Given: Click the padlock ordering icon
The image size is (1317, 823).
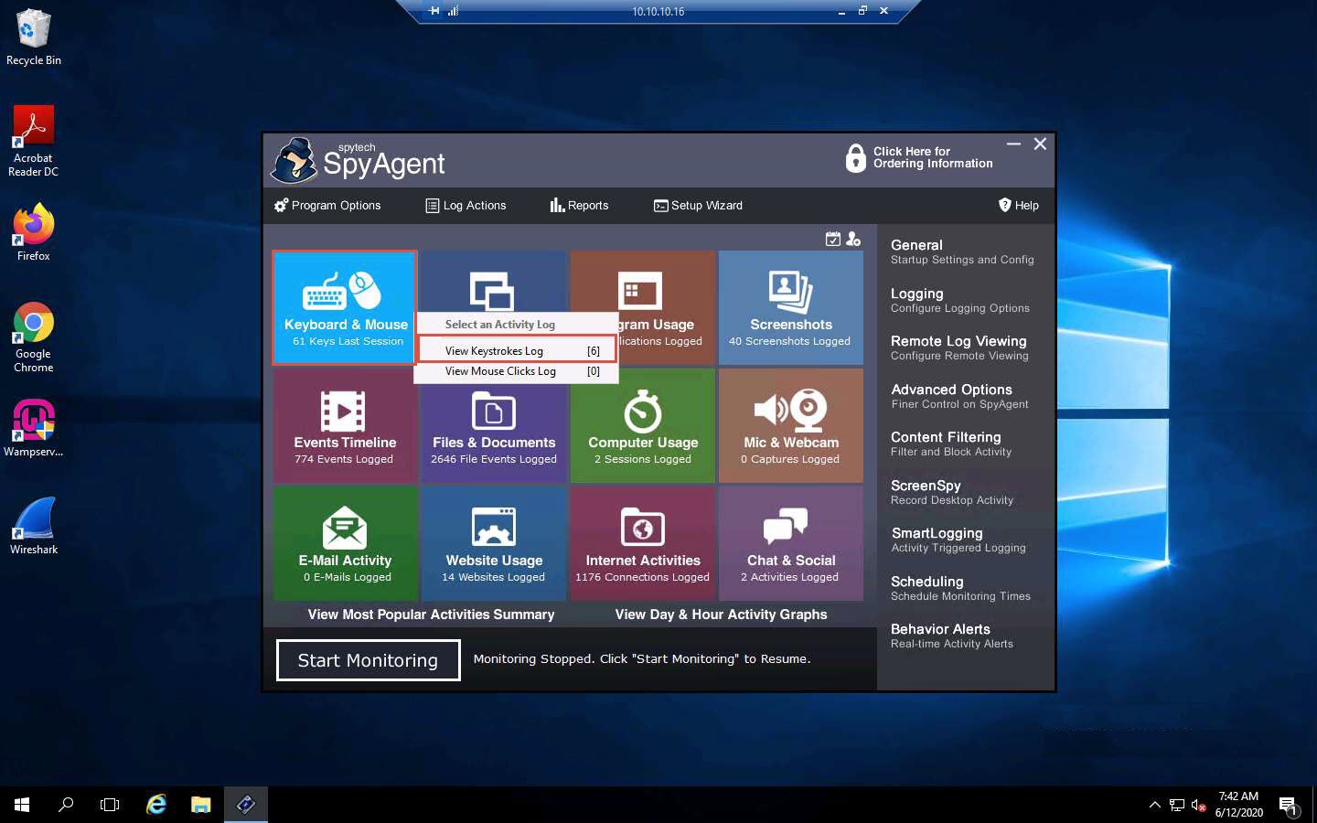Looking at the screenshot, I should pos(855,158).
